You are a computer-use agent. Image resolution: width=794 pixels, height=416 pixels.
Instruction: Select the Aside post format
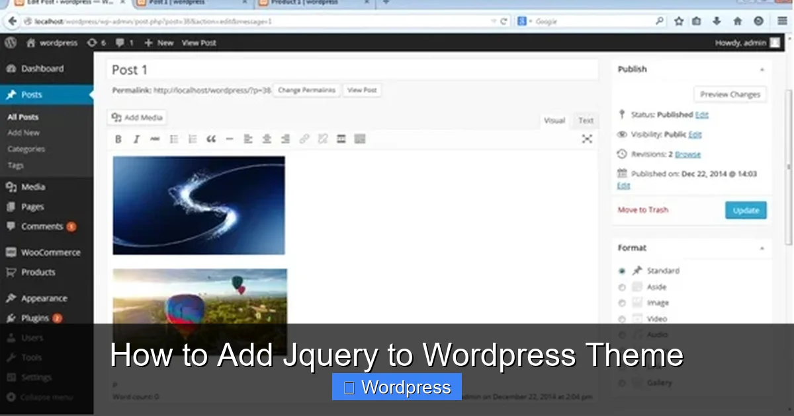622,287
